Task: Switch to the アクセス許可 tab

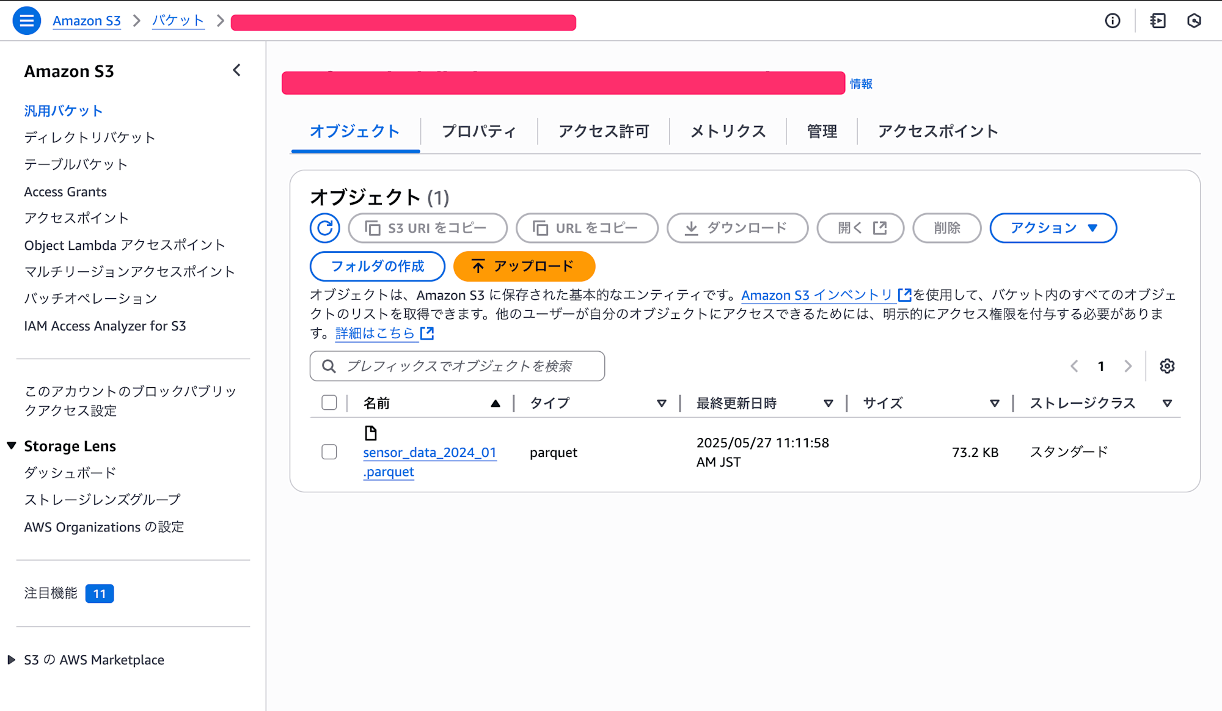Action: pyautogui.click(x=604, y=131)
